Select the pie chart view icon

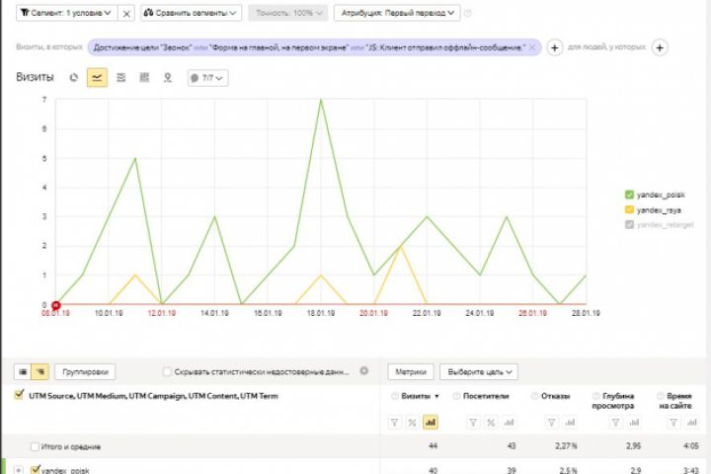click(73, 78)
